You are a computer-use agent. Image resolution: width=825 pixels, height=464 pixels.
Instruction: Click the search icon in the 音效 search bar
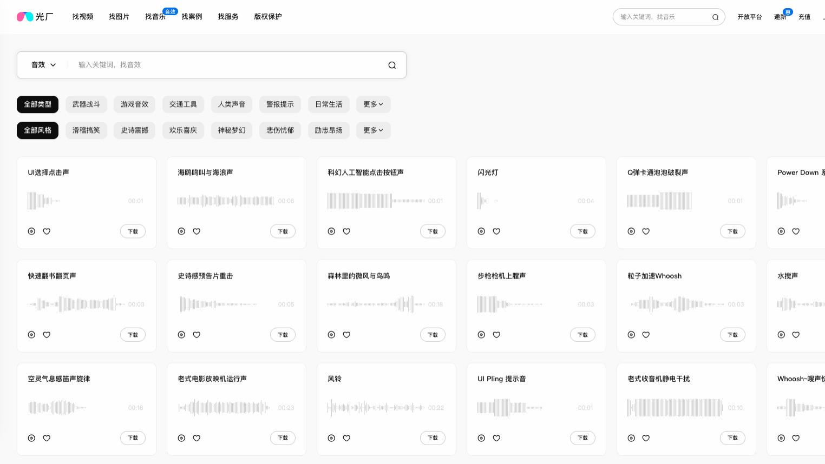392,65
